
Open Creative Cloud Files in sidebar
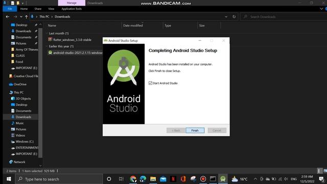[26, 76]
